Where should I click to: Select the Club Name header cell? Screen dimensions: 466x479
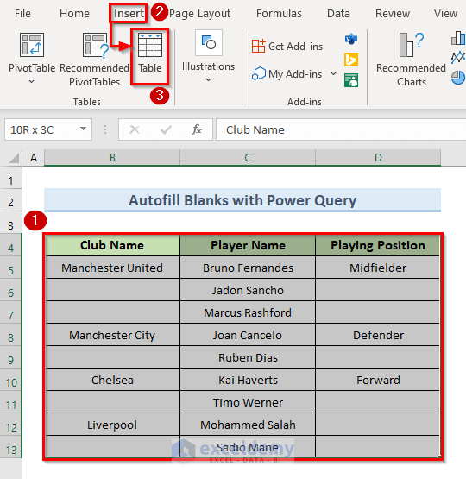click(x=112, y=245)
